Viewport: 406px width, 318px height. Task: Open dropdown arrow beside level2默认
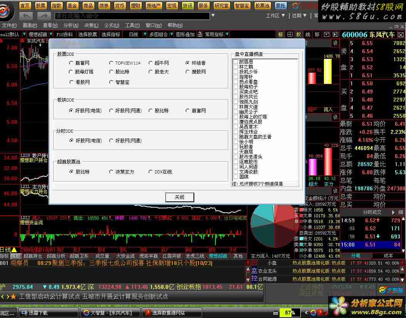(x=24, y=34)
